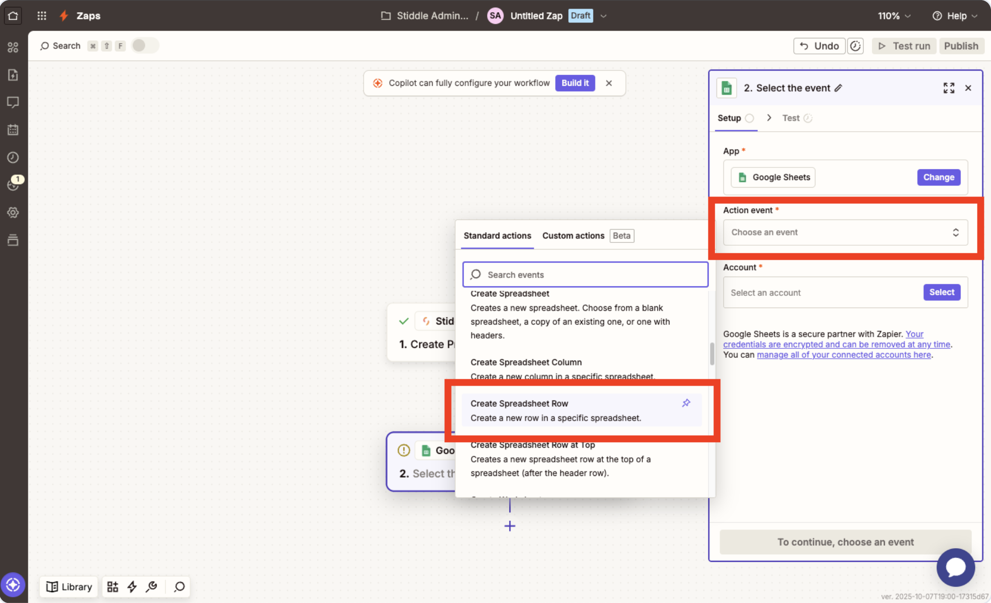991x603 pixels.
Task: Click the pencil icon to rename step
Action: tap(839, 88)
